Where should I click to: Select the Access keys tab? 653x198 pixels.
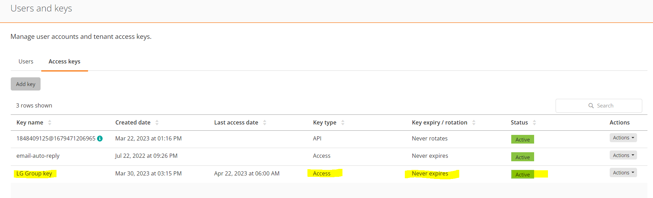tap(64, 61)
